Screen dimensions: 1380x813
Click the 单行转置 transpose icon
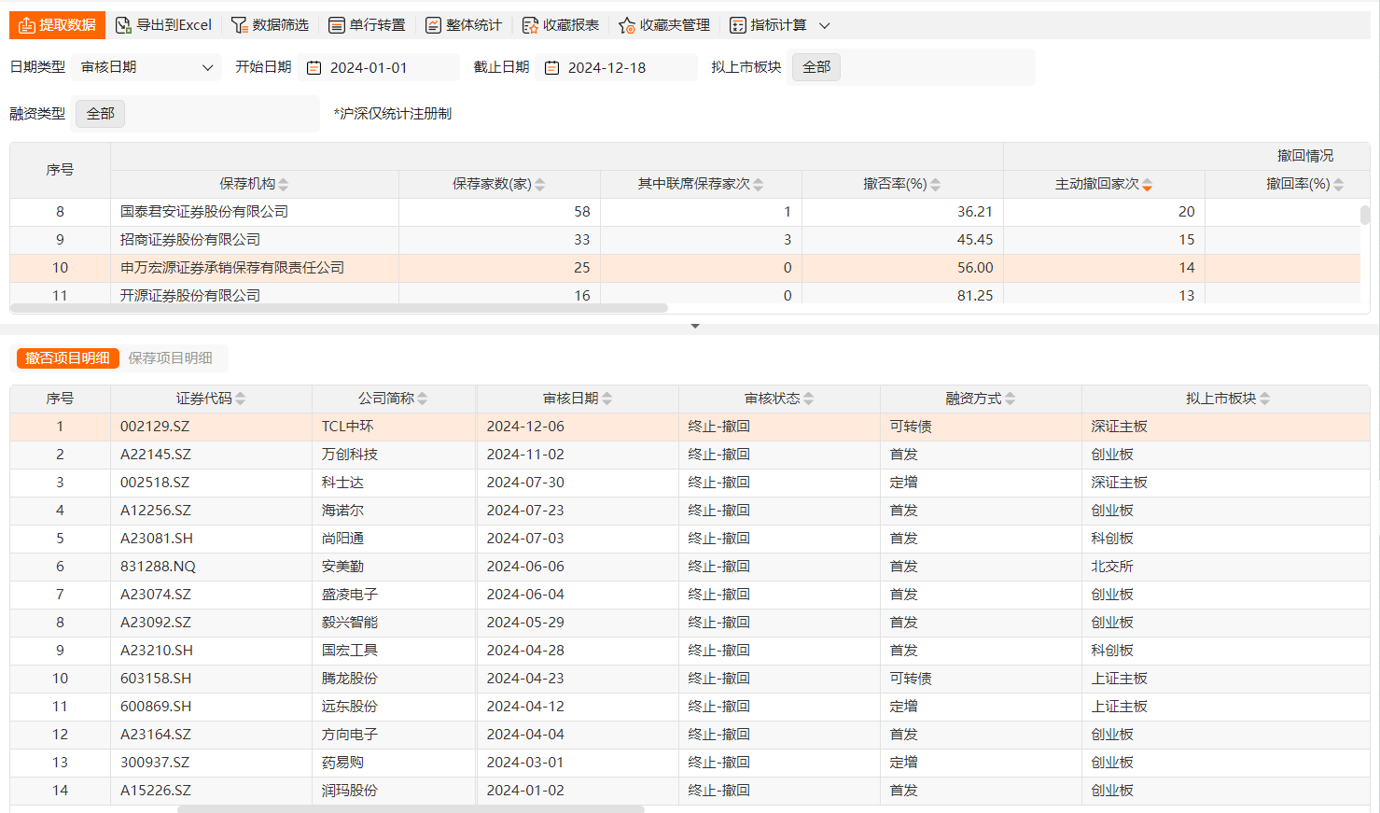click(337, 25)
